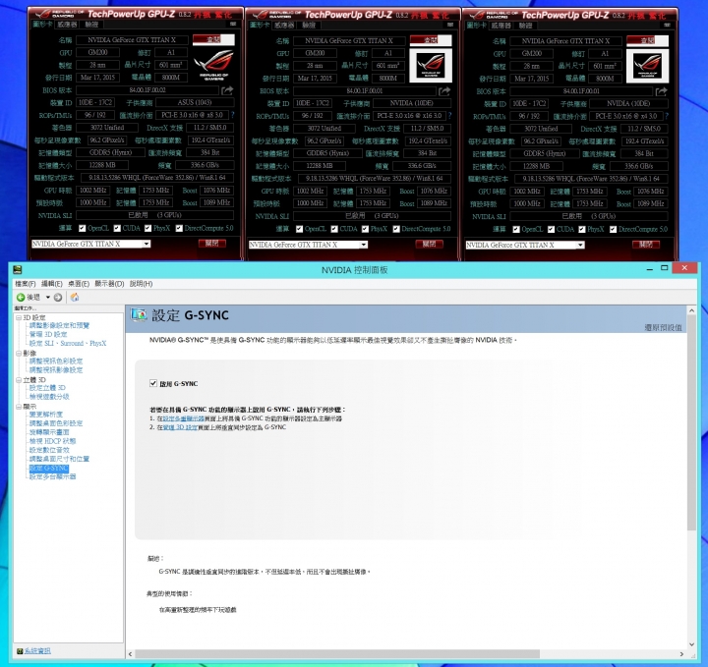This screenshot has width=708, height=667.
Task: Open the 檔案(F) menu
Action: tap(26, 284)
